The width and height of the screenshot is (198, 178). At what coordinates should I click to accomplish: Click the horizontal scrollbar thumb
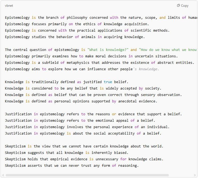[87, 175]
